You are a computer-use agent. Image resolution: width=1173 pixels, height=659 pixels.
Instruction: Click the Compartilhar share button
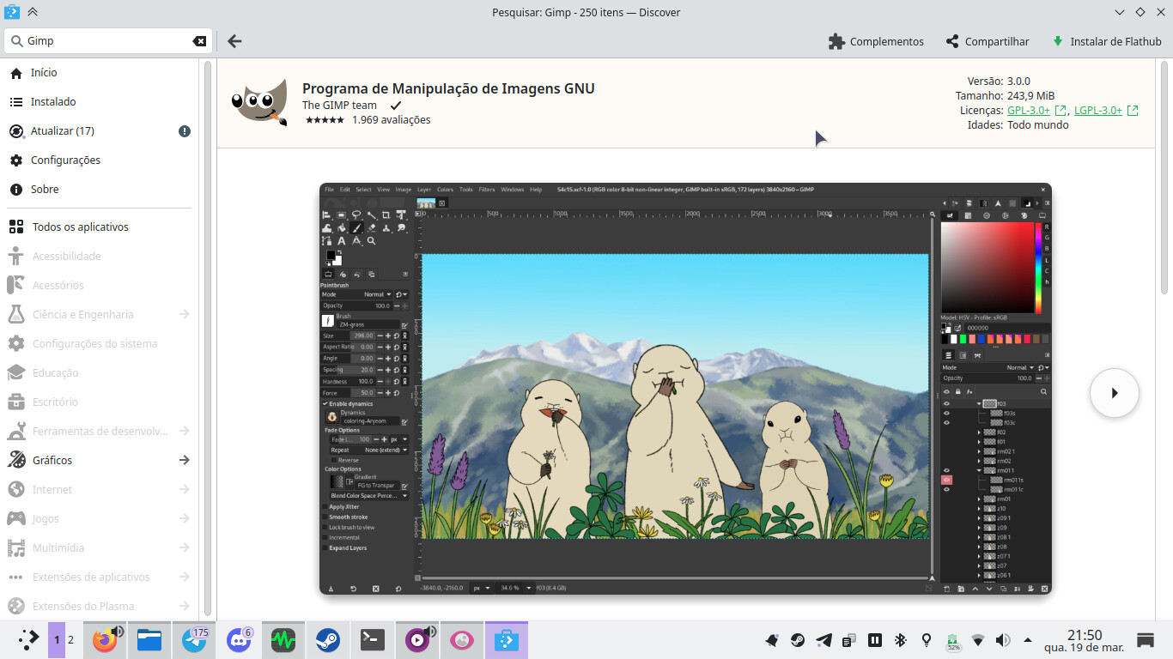(987, 41)
